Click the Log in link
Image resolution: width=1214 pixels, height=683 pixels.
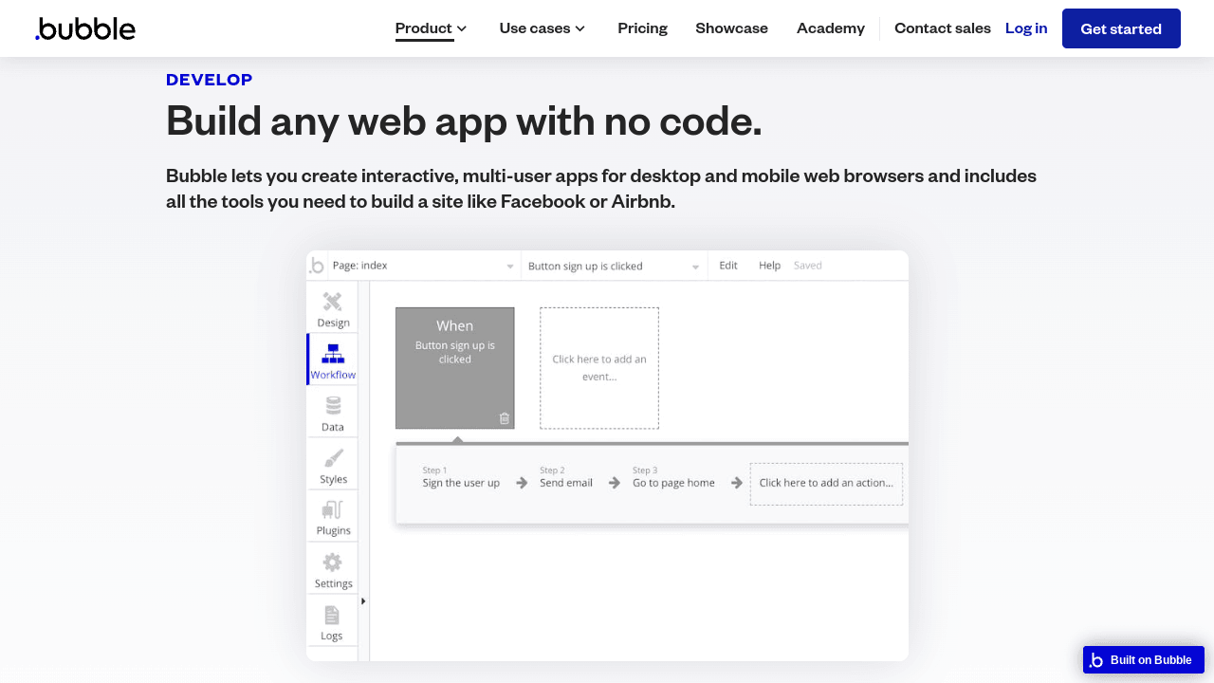[1026, 28]
